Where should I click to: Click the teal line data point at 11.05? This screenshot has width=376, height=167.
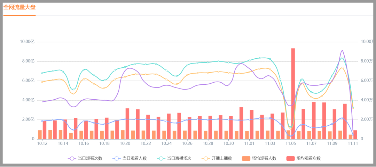coord(291,127)
